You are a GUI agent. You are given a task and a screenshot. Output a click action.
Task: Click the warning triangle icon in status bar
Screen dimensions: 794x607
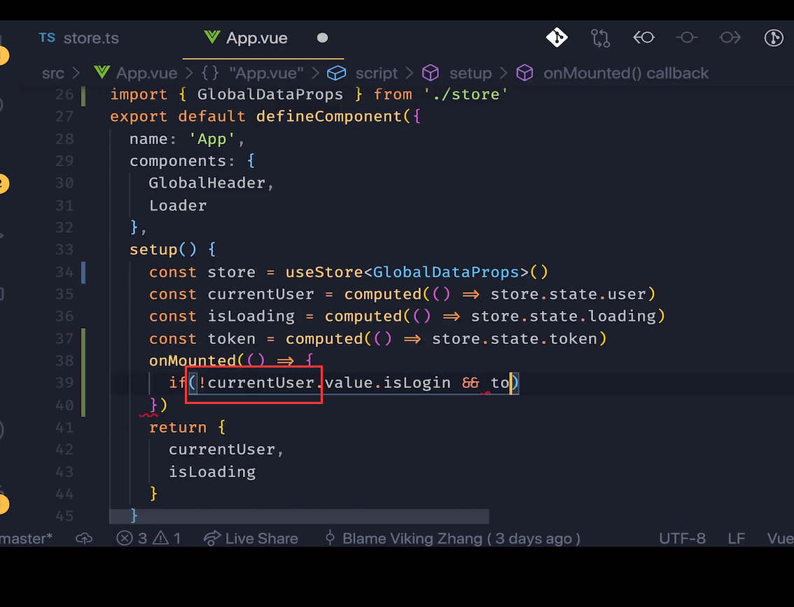pyautogui.click(x=160, y=538)
